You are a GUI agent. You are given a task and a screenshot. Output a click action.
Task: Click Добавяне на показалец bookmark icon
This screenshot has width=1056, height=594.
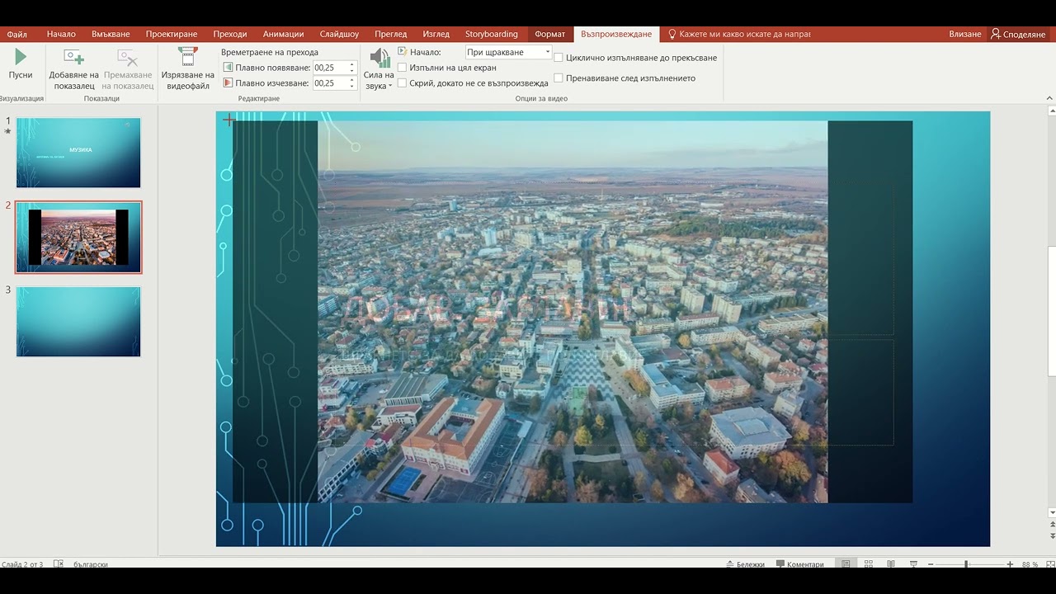pyautogui.click(x=74, y=57)
